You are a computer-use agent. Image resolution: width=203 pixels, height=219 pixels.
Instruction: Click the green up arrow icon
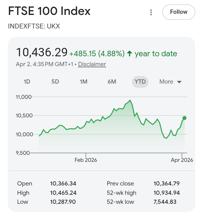click(x=129, y=53)
